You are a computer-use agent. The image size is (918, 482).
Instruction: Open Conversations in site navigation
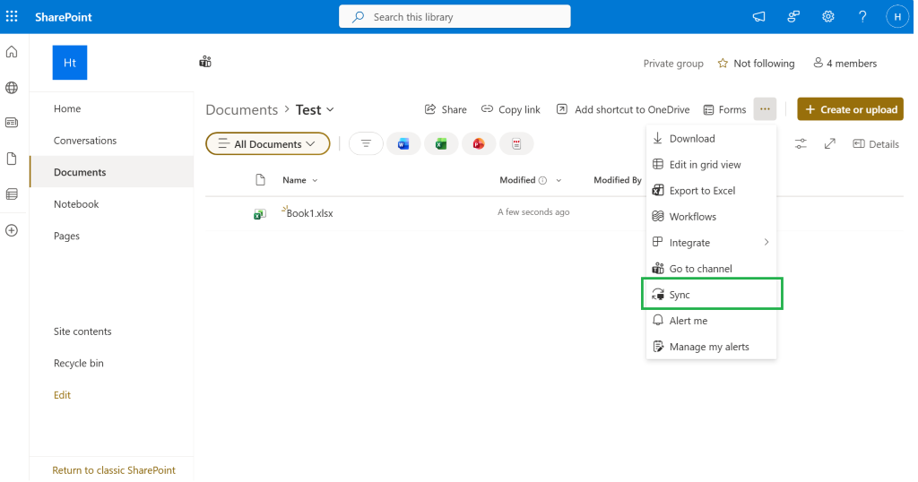(85, 141)
